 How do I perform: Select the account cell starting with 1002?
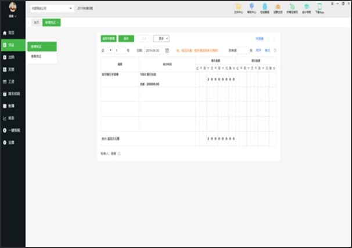167,79
